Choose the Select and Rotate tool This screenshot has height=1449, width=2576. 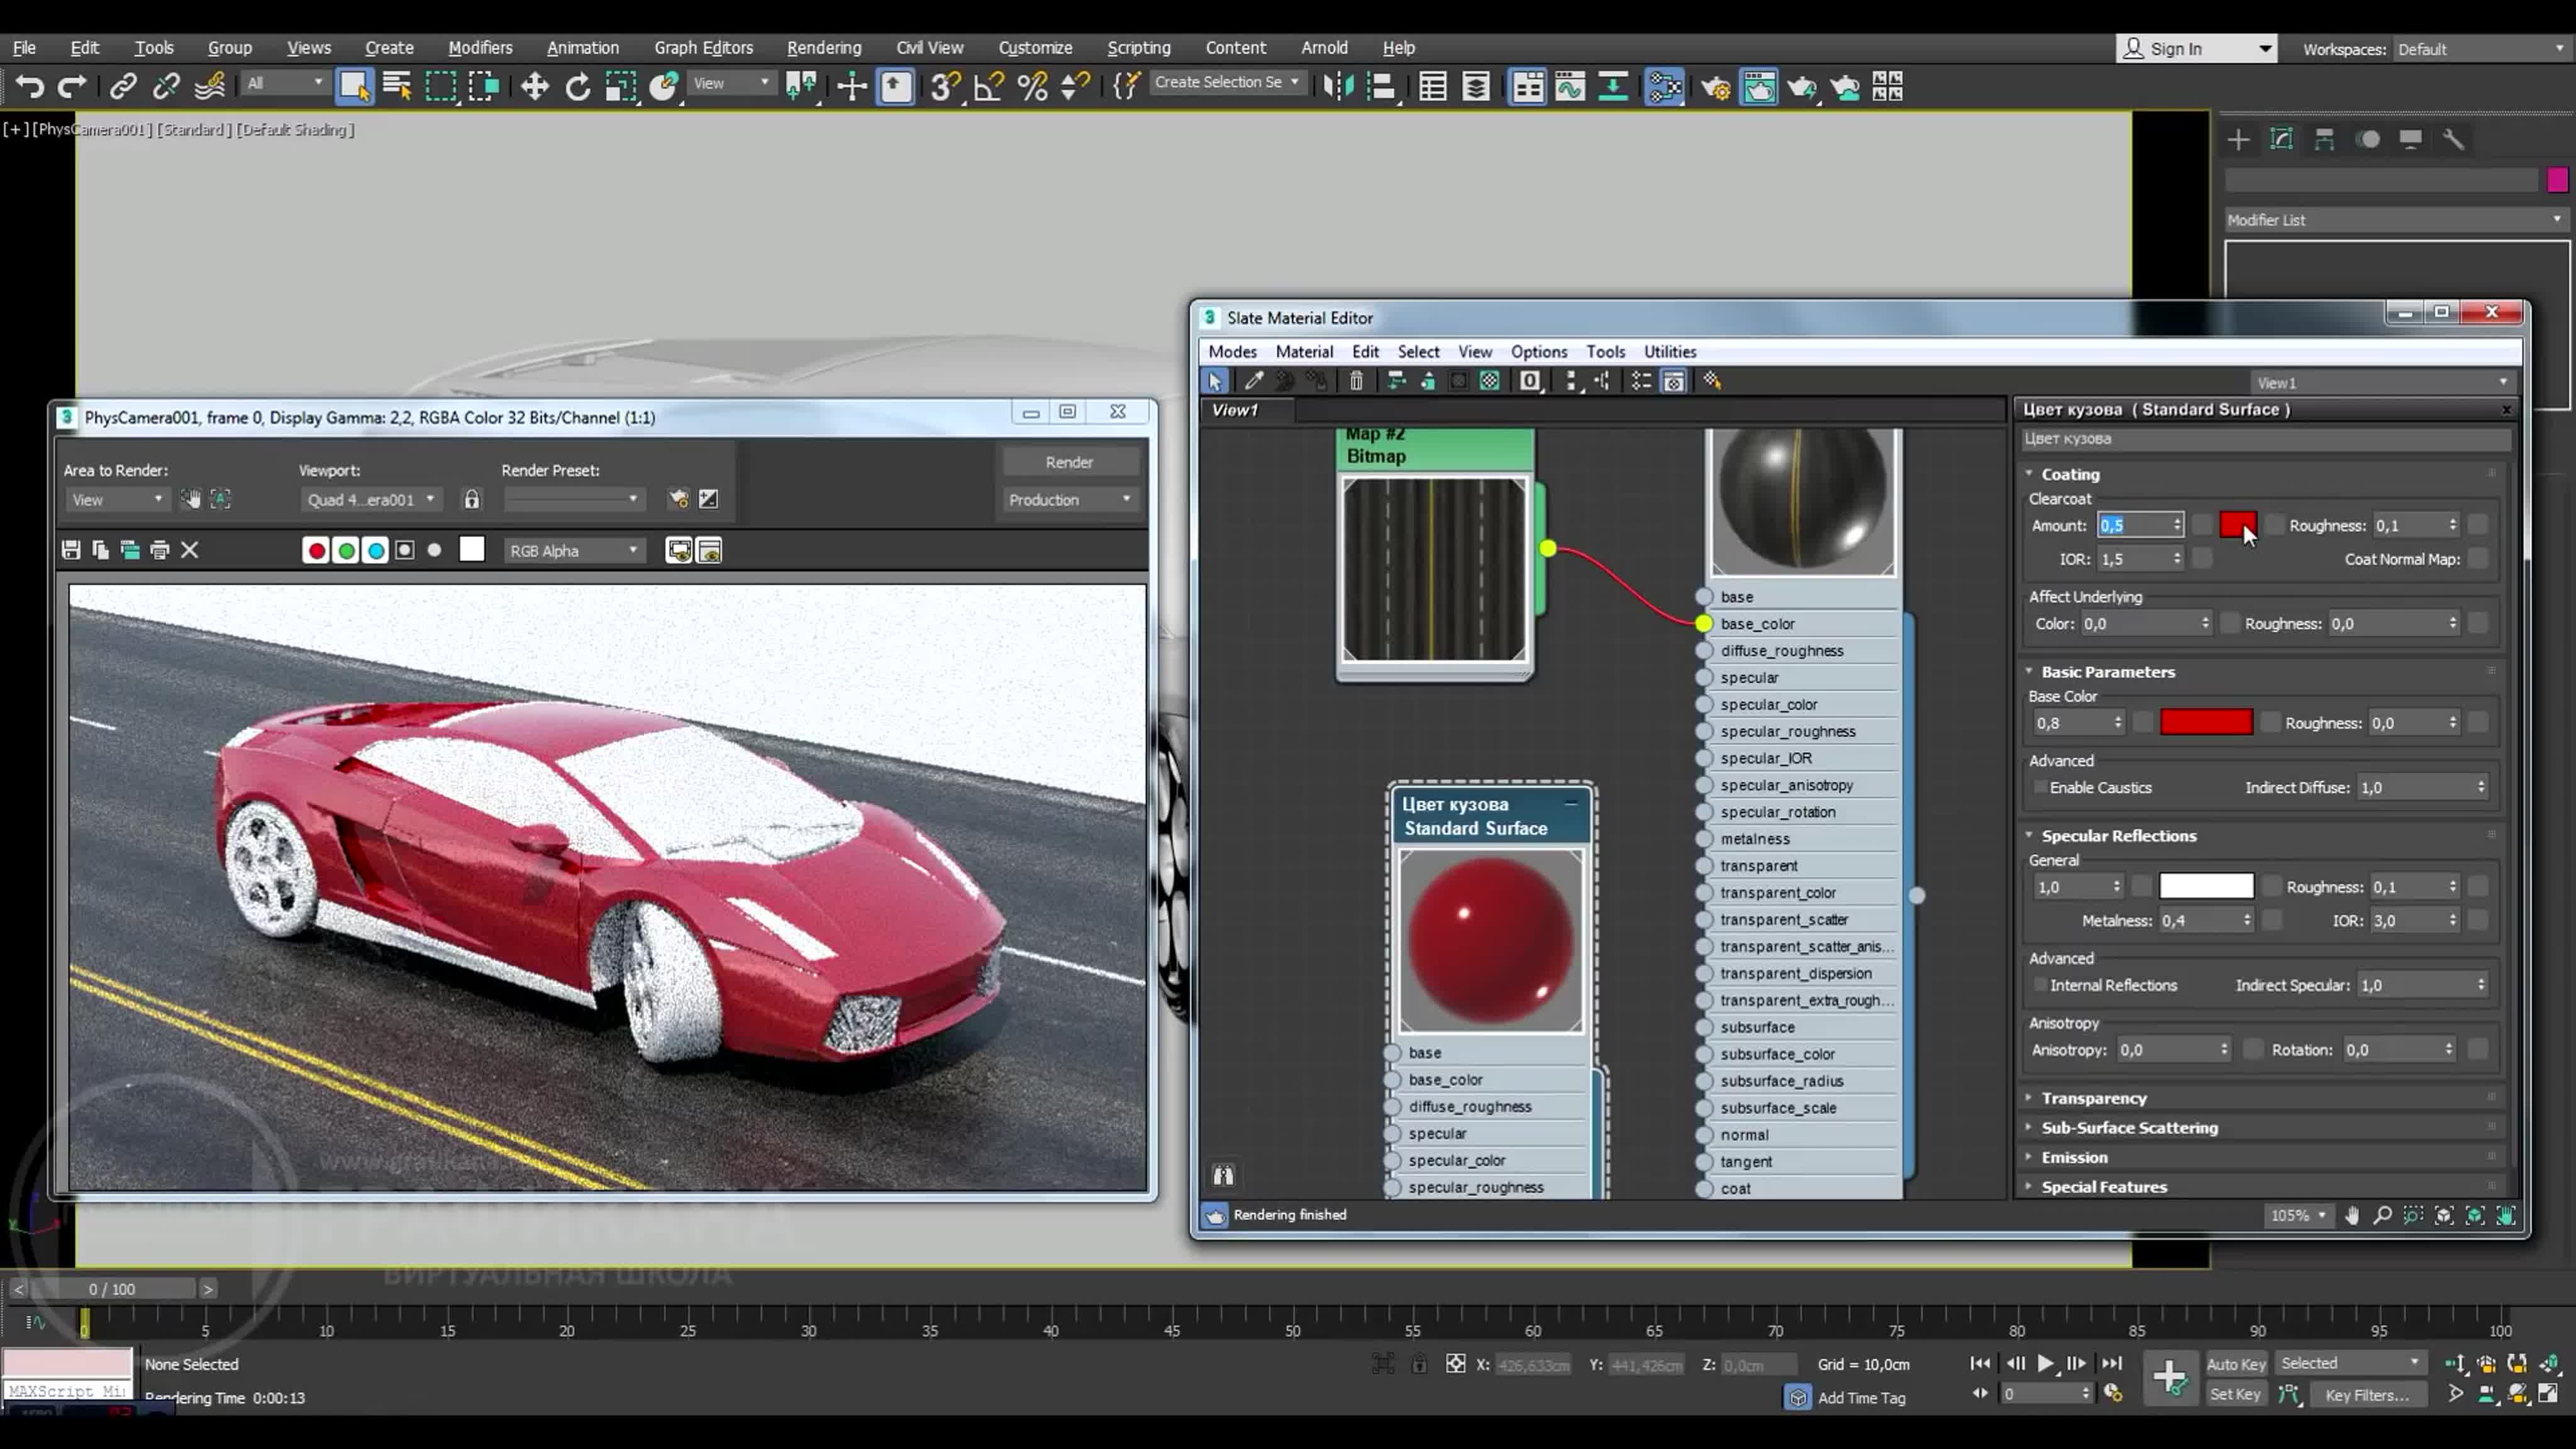point(577,87)
